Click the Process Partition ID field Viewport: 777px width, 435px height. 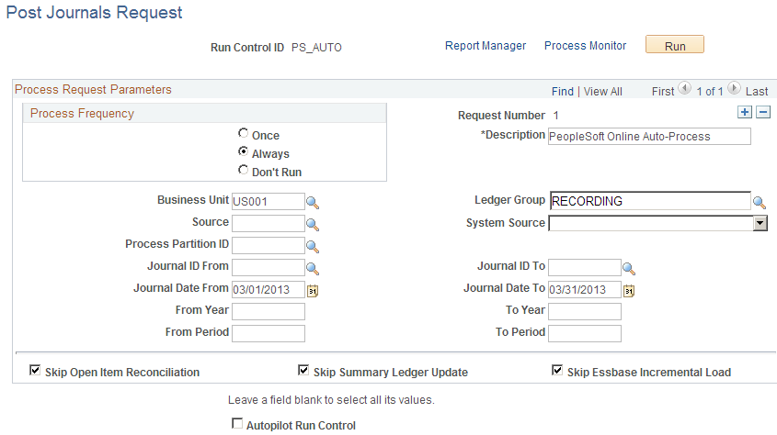pyautogui.click(x=269, y=246)
